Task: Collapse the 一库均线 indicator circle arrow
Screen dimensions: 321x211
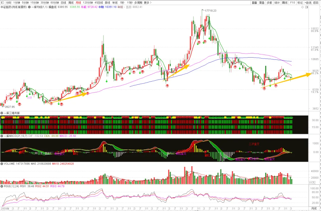Action: tap(29, 7)
